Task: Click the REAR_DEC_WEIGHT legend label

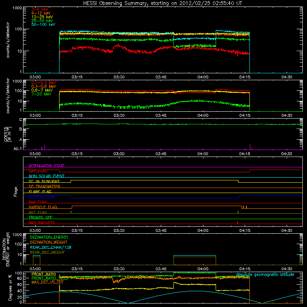Action: (47, 253)
